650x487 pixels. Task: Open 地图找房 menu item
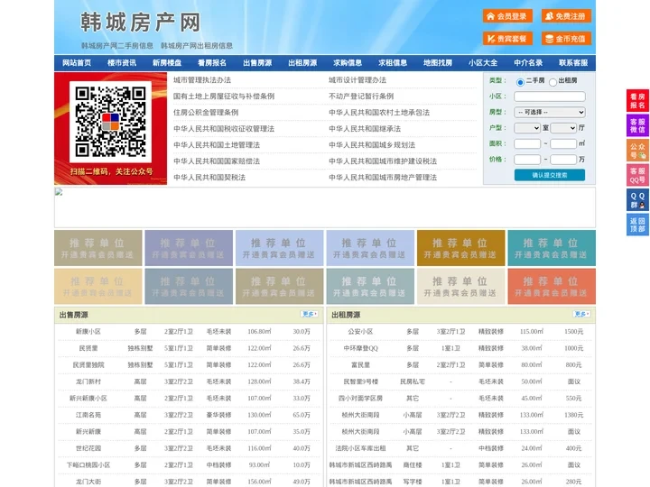438,63
